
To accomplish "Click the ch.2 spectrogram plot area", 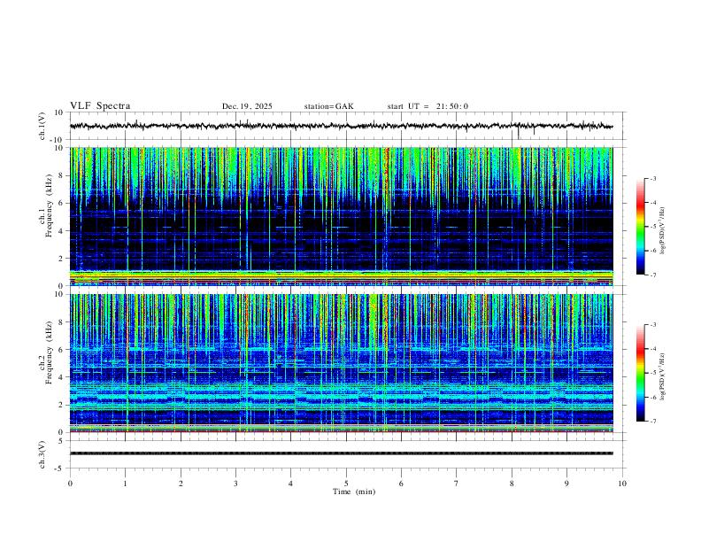I will (341, 363).
